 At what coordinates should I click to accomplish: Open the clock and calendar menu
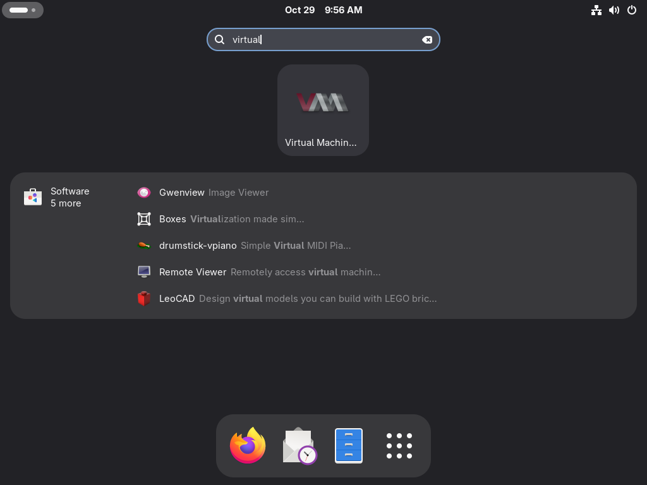[324, 9]
